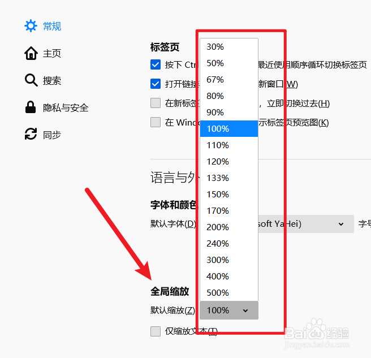The width and height of the screenshot is (371, 358).
Task: Enable the zoom text only checkbox
Action: (156, 331)
